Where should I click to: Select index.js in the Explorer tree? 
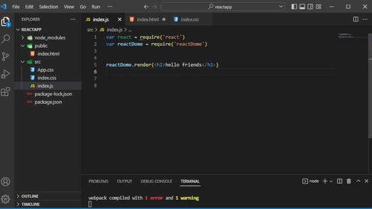pyautogui.click(x=48, y=86)
